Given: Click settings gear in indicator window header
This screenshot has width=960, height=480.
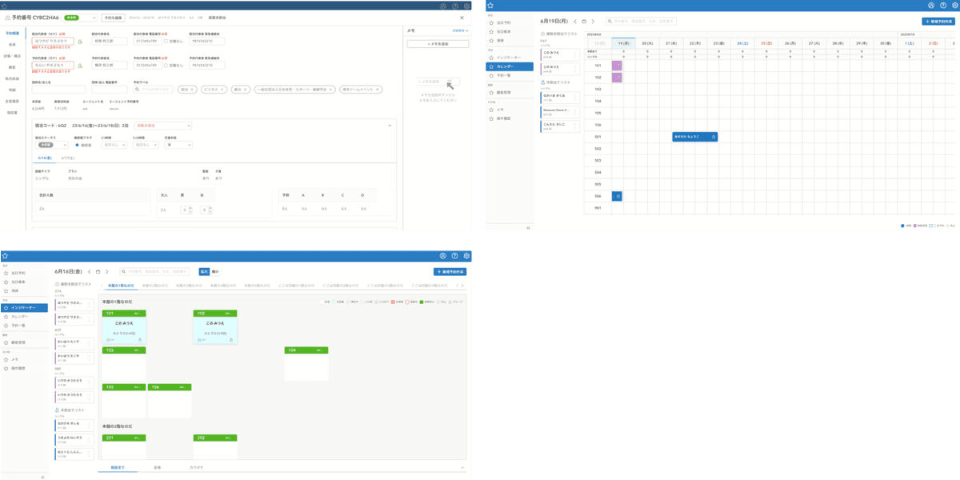Looking at the screenshot, I should click(466, 256).
